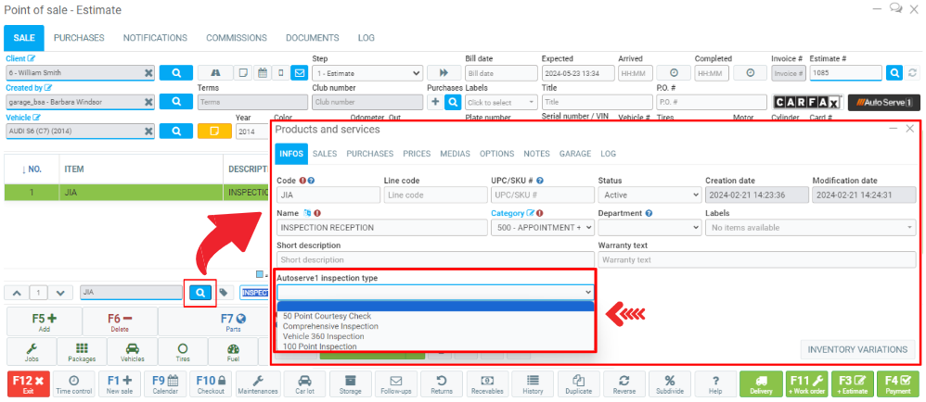Click the search button beside the Client field

tap(175, 72)
